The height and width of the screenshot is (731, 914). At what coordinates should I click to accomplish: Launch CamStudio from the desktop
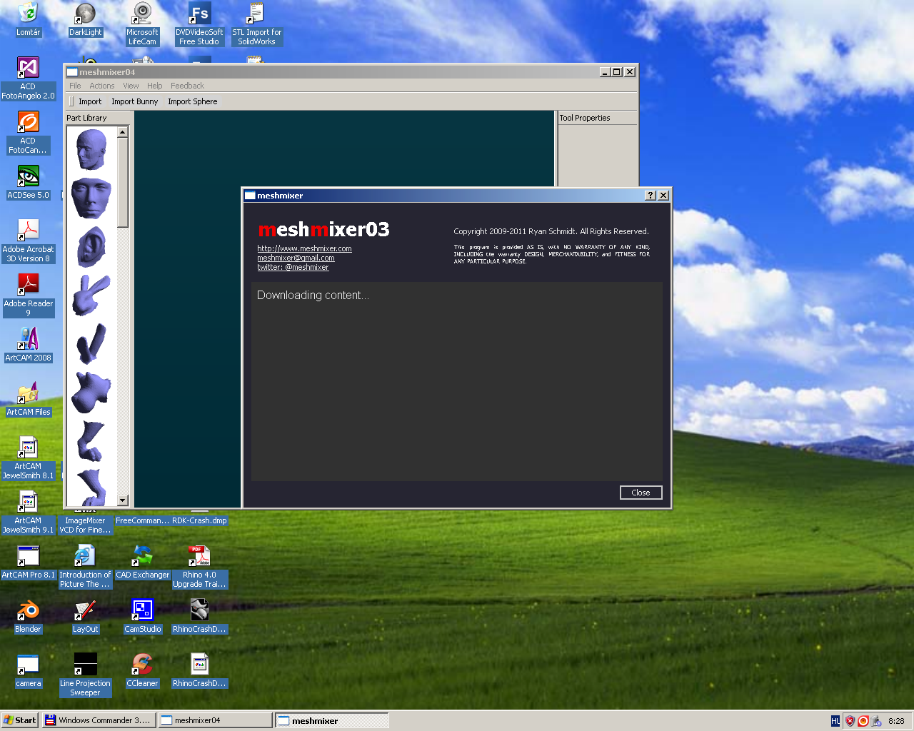[142, 610]
